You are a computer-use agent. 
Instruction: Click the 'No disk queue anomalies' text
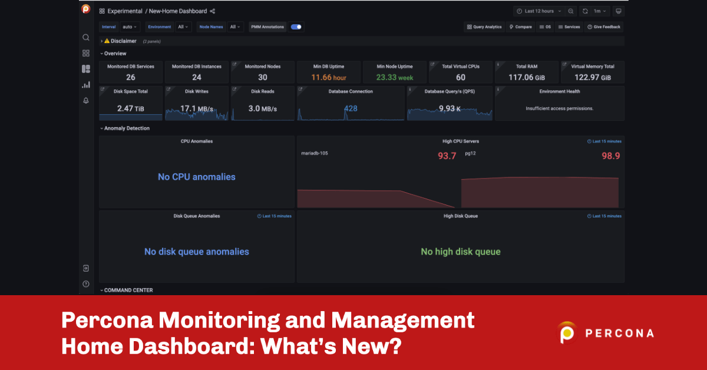click(197, 252)
